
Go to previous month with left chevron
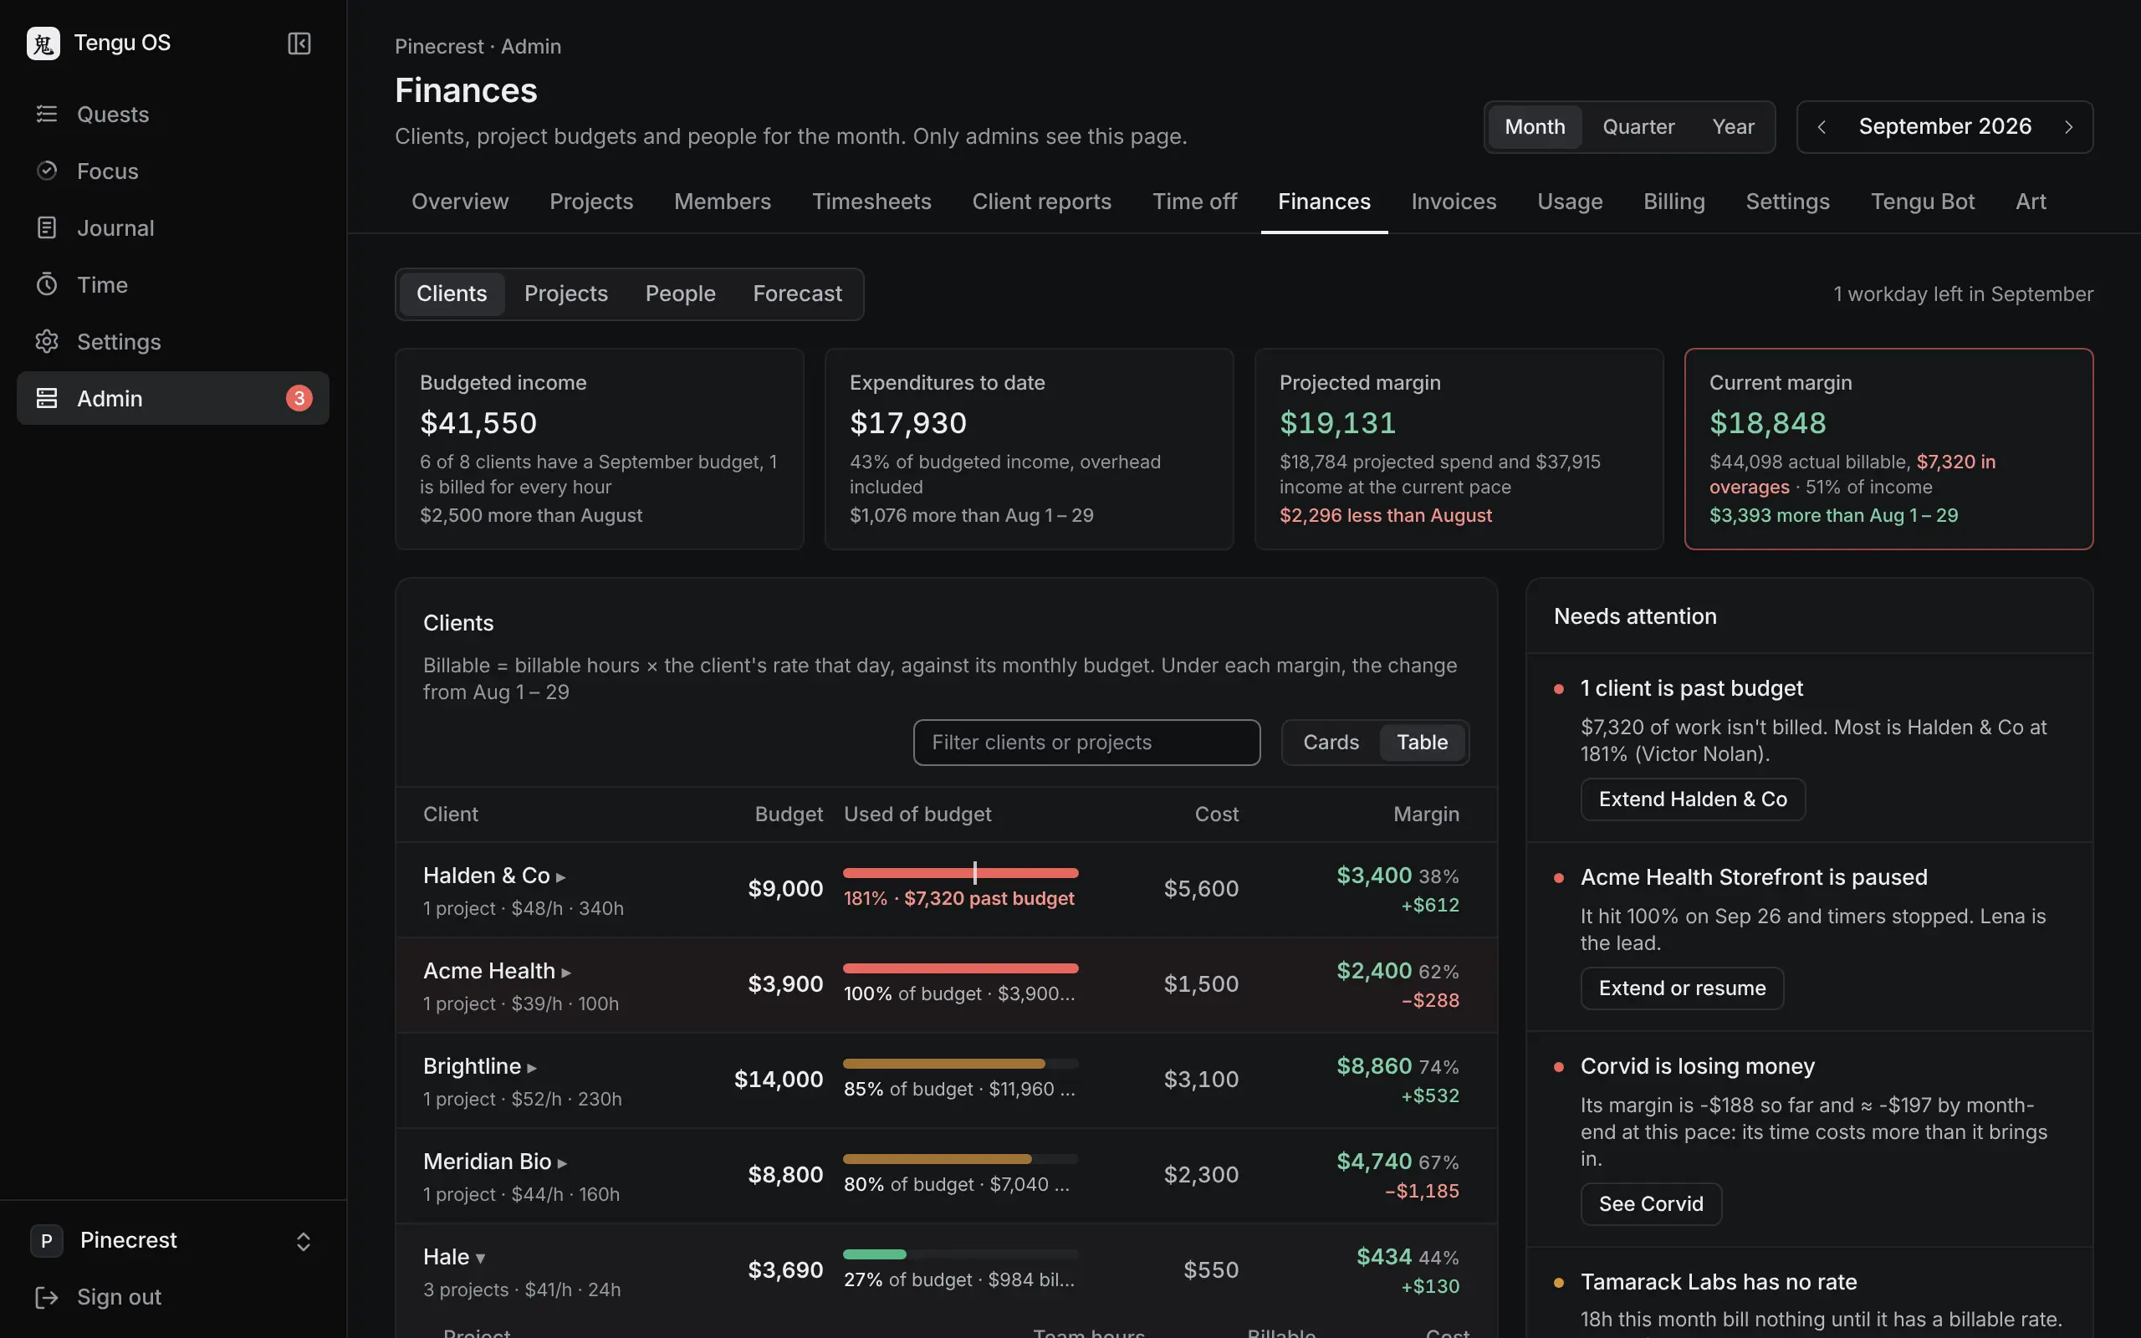(1822, 126)
